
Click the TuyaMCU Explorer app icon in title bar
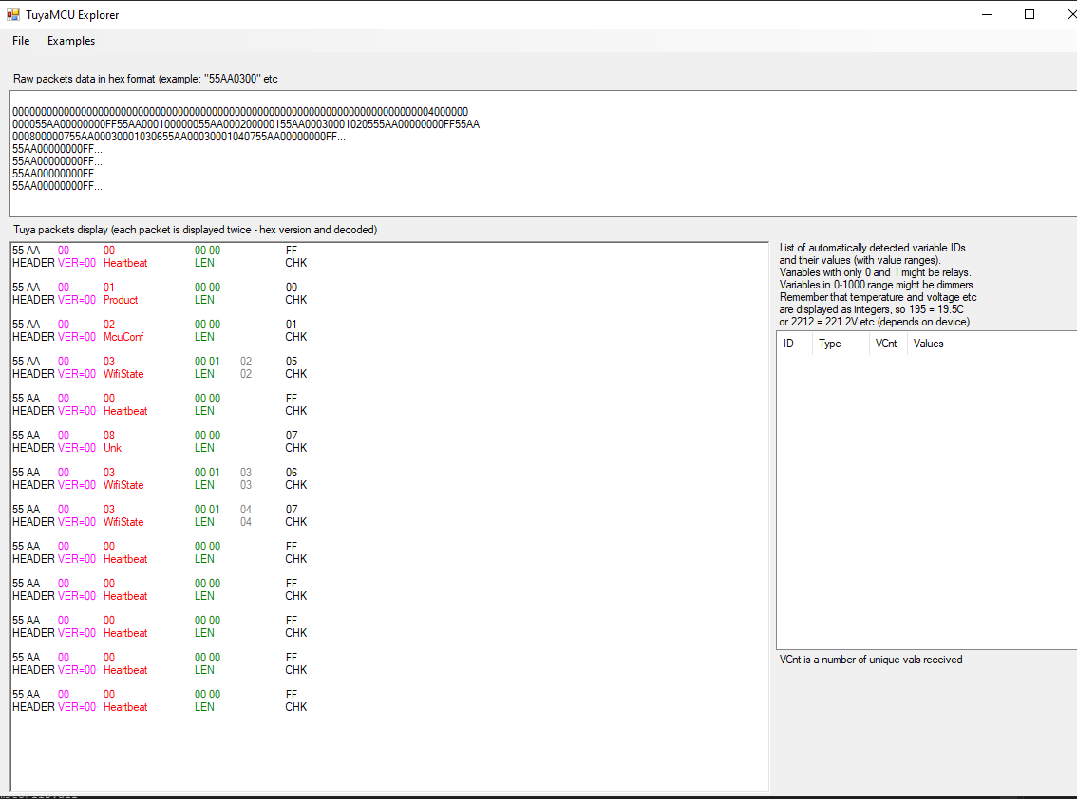pos(13,13)
